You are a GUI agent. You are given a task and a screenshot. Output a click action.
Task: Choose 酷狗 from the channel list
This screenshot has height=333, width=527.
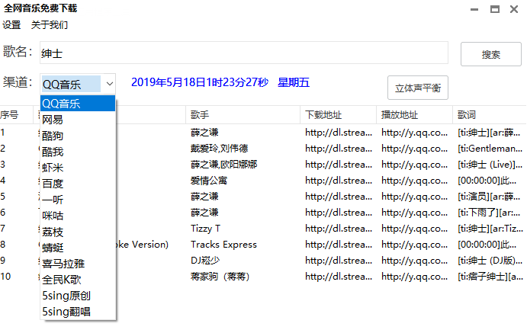coord(78,136)
